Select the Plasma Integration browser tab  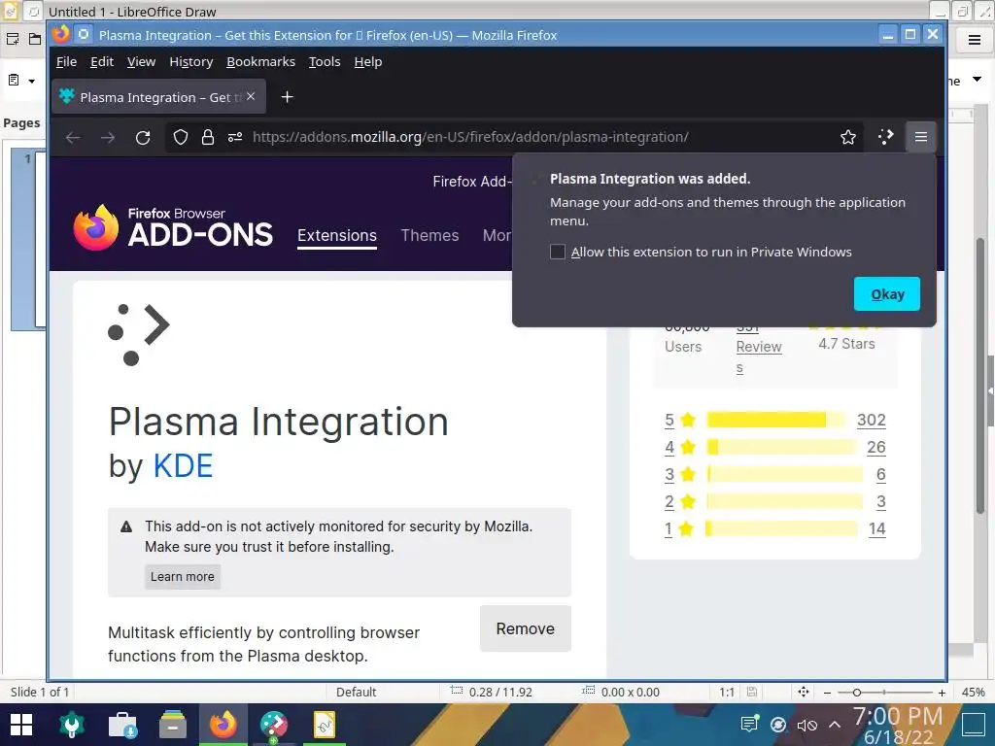click(x=158, y=96)
